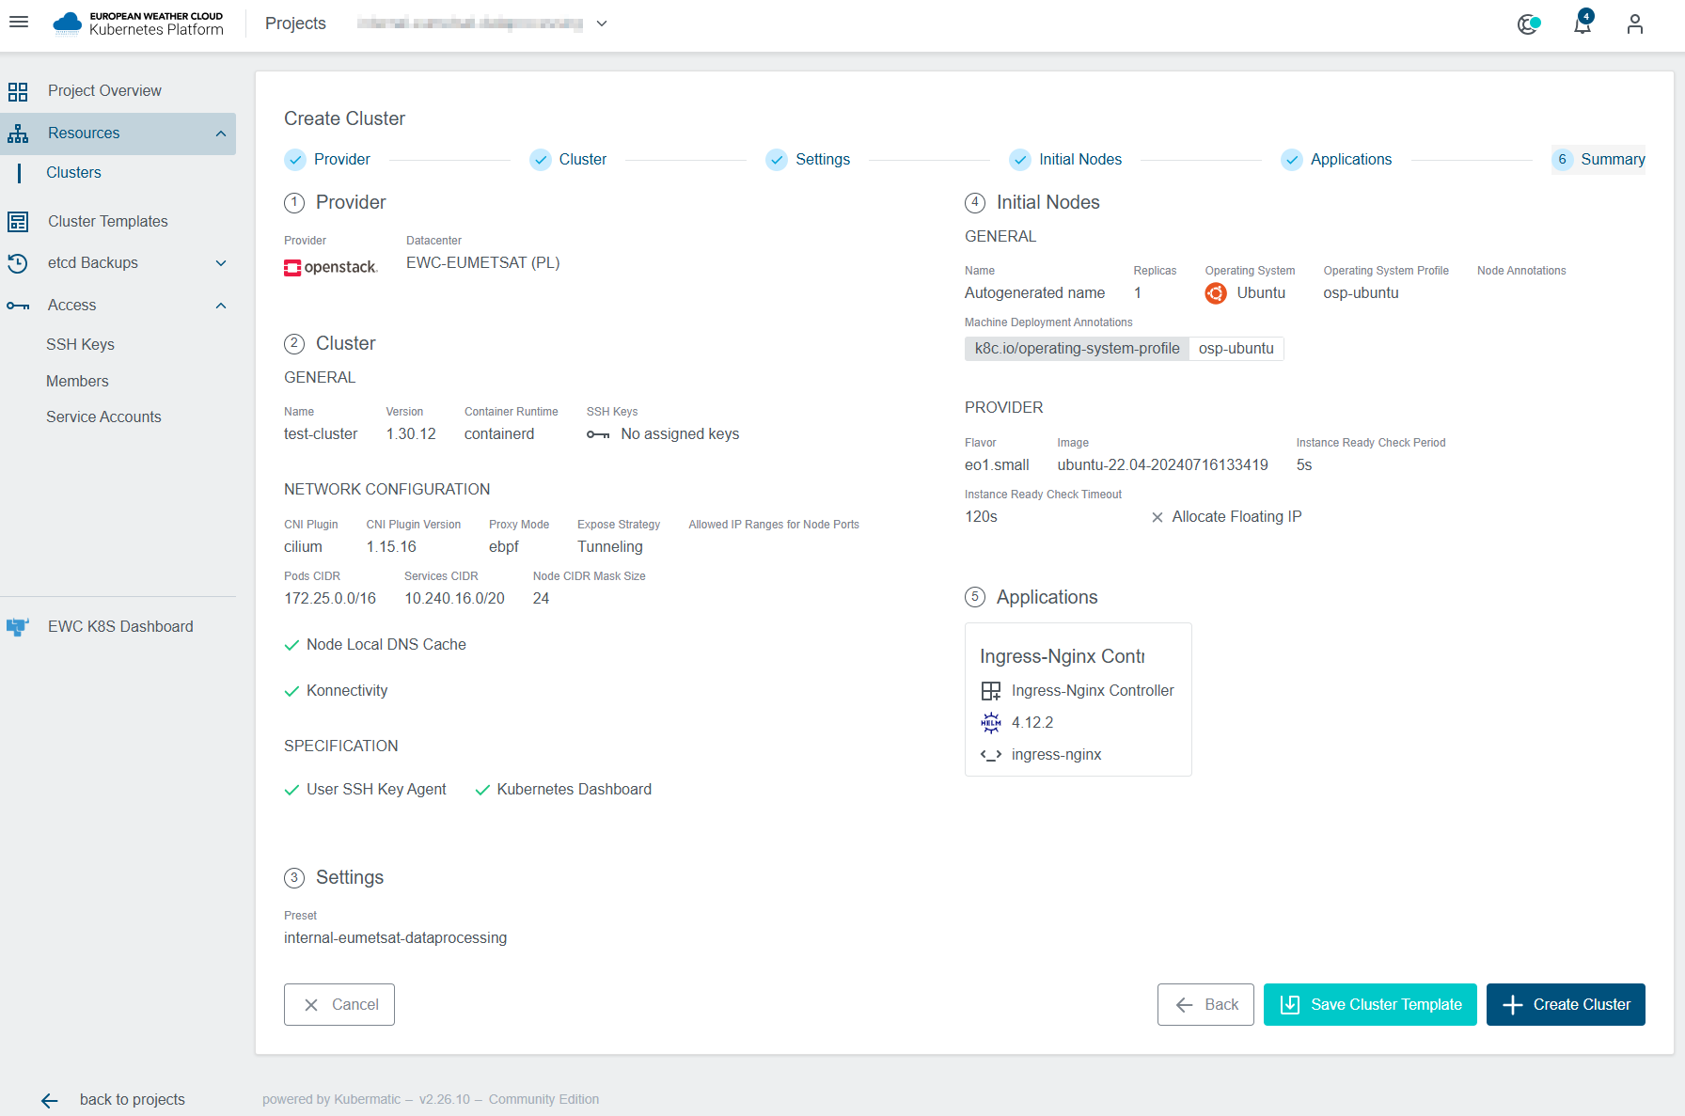Click the User SSH Key Agent checkmark
The height and width of the screenshot is (1116, 1685).
click(x=291, y=790)
